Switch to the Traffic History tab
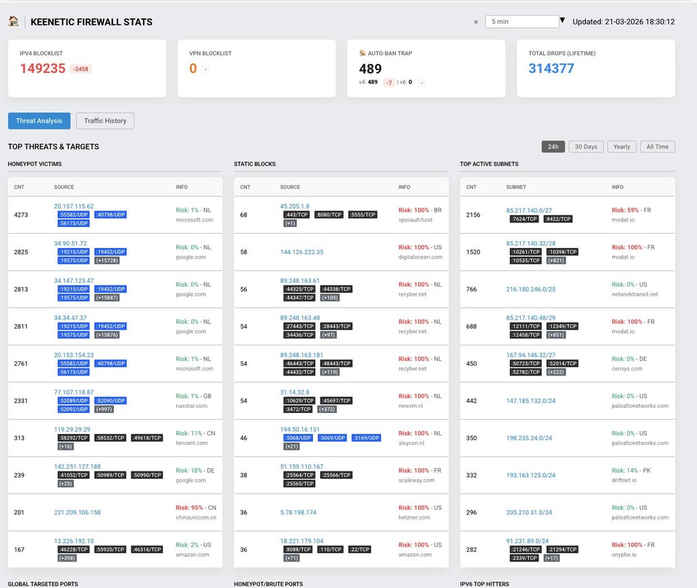 point(106,121)
